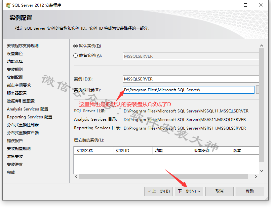Click the horizontal scrollbar thumb
271x215 pixels.
click(164, 176)
